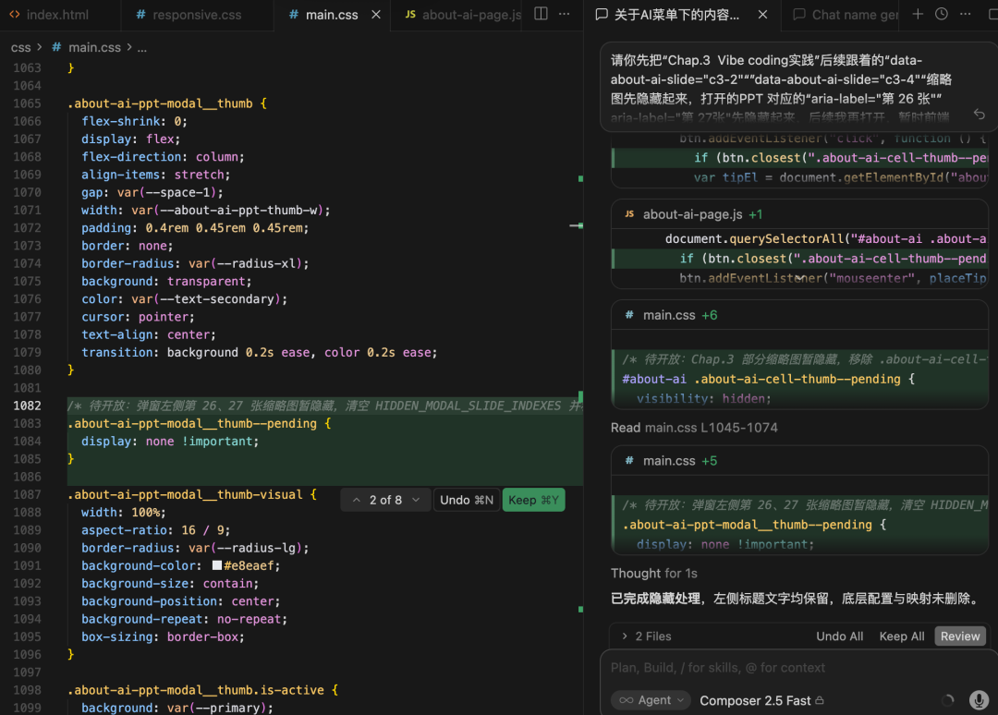Viewport: 998px width, 715px height.
Task: Close the main.css editor tab
Action: point(376,15)
